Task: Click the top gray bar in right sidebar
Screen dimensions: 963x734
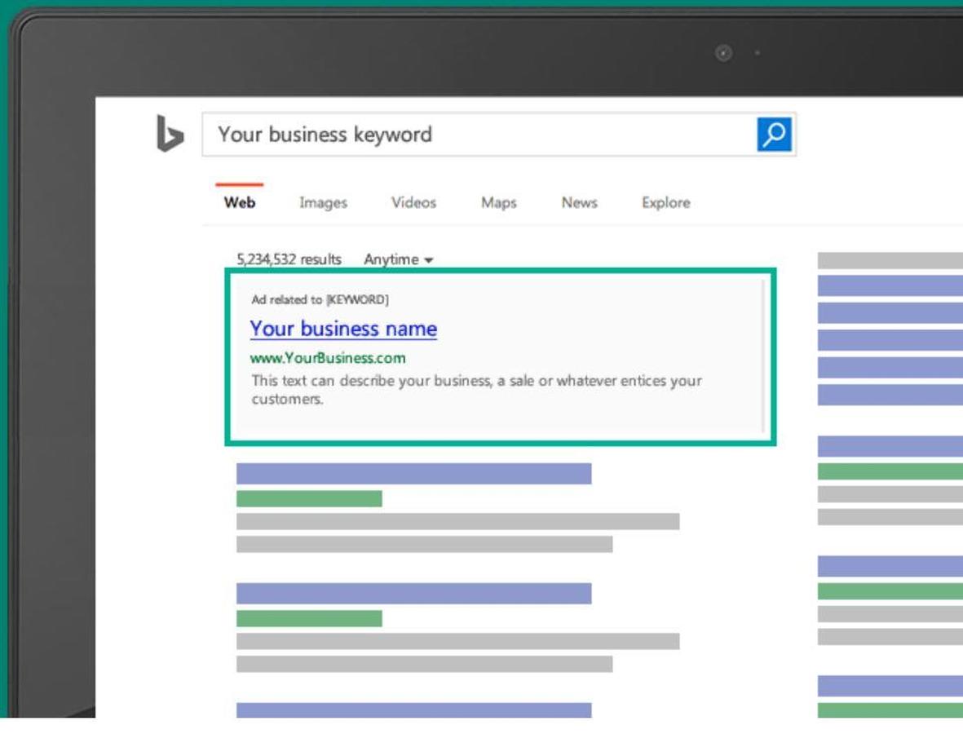Action: 890,261
